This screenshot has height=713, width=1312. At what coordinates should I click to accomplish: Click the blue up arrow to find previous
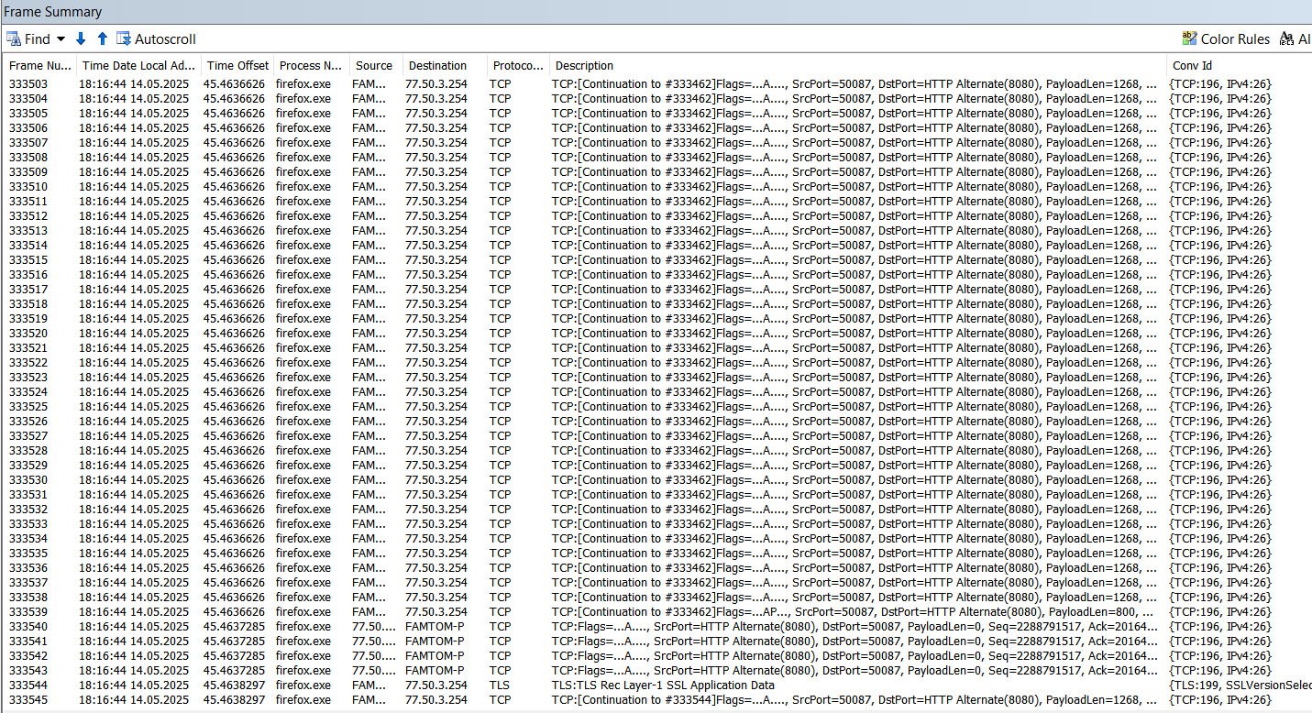pyautogui.click(x=103, y=38)
